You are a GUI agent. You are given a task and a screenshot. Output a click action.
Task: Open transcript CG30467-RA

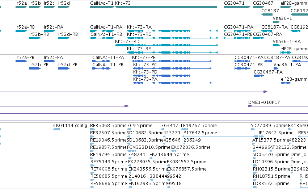(267, 34)
